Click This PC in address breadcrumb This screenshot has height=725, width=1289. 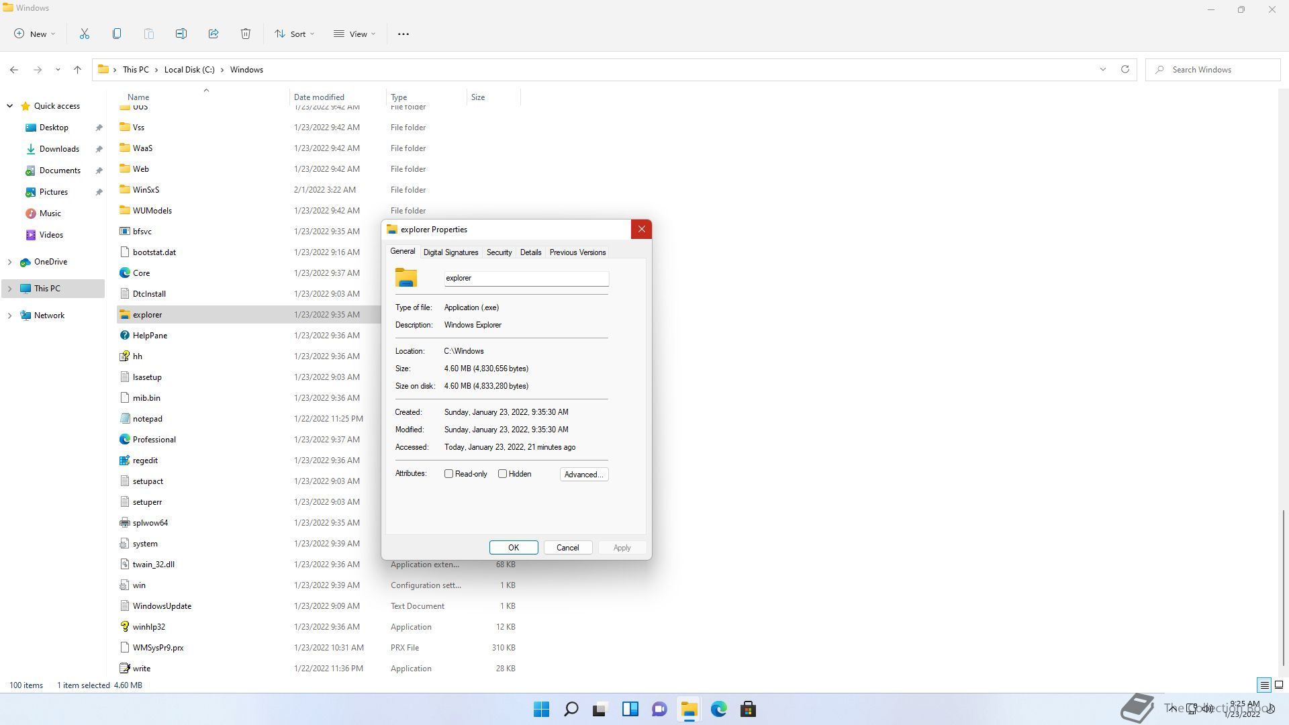click(x=136, y=70)
